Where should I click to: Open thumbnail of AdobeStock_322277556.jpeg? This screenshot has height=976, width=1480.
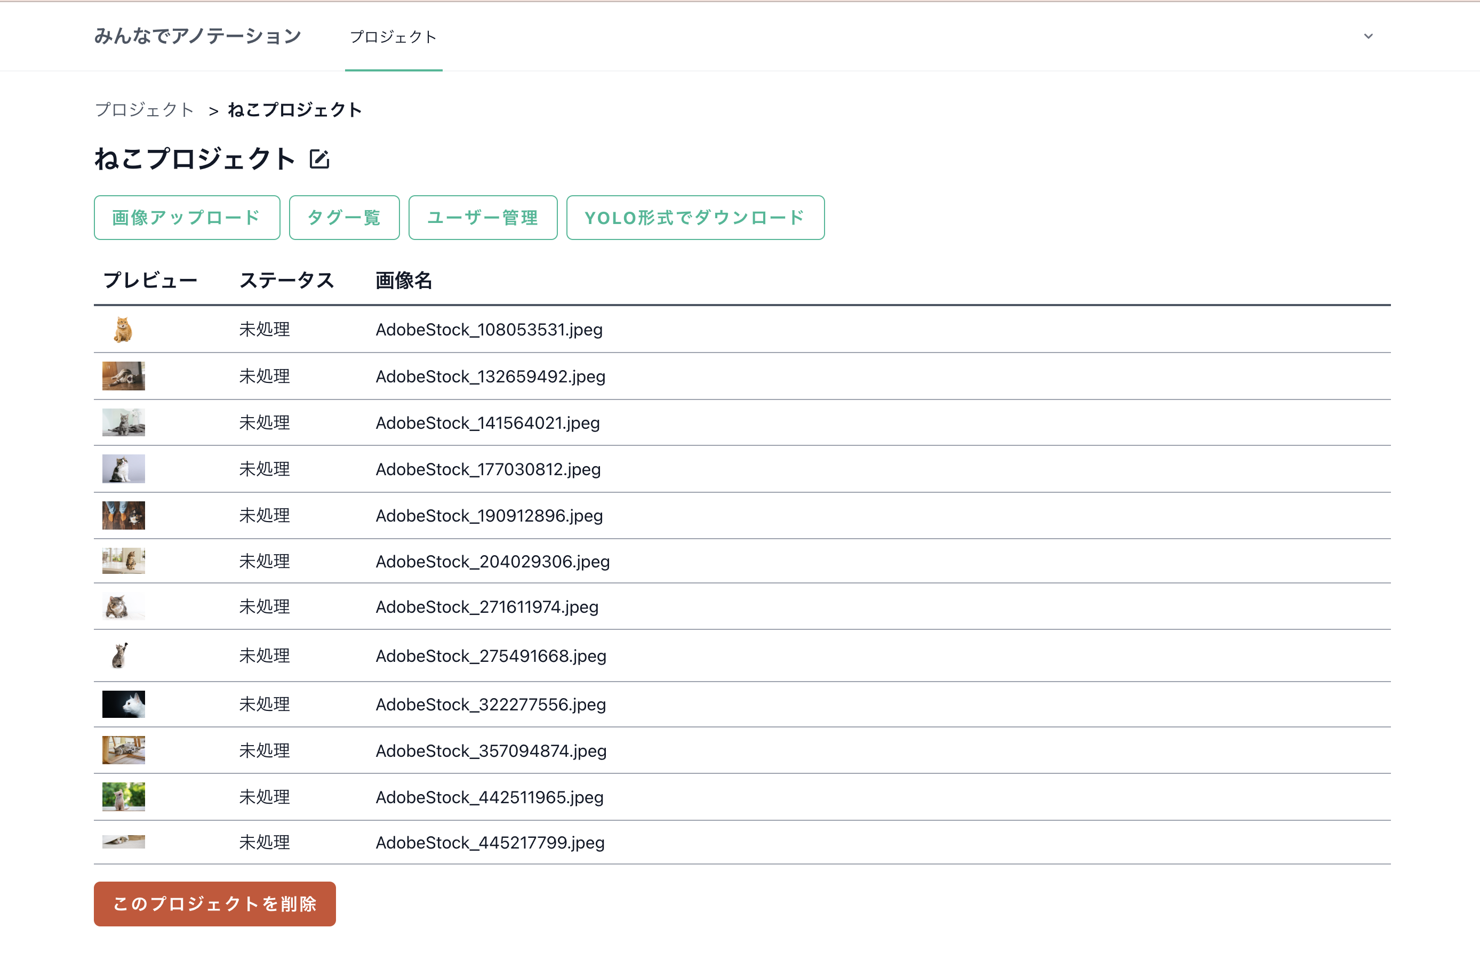[123, 704]
